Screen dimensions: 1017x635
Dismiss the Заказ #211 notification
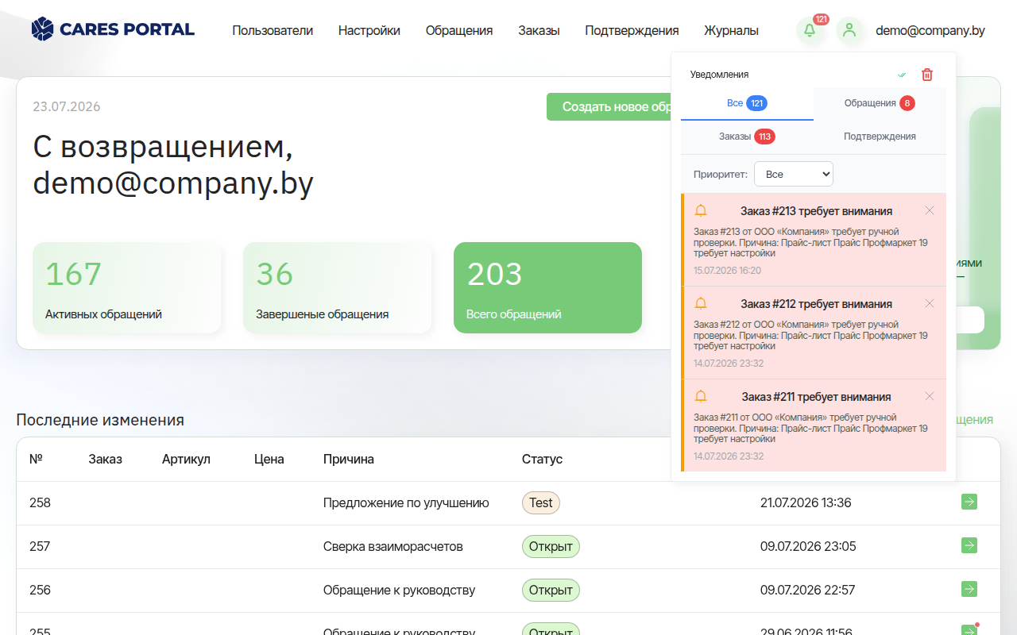pos(930,396)
